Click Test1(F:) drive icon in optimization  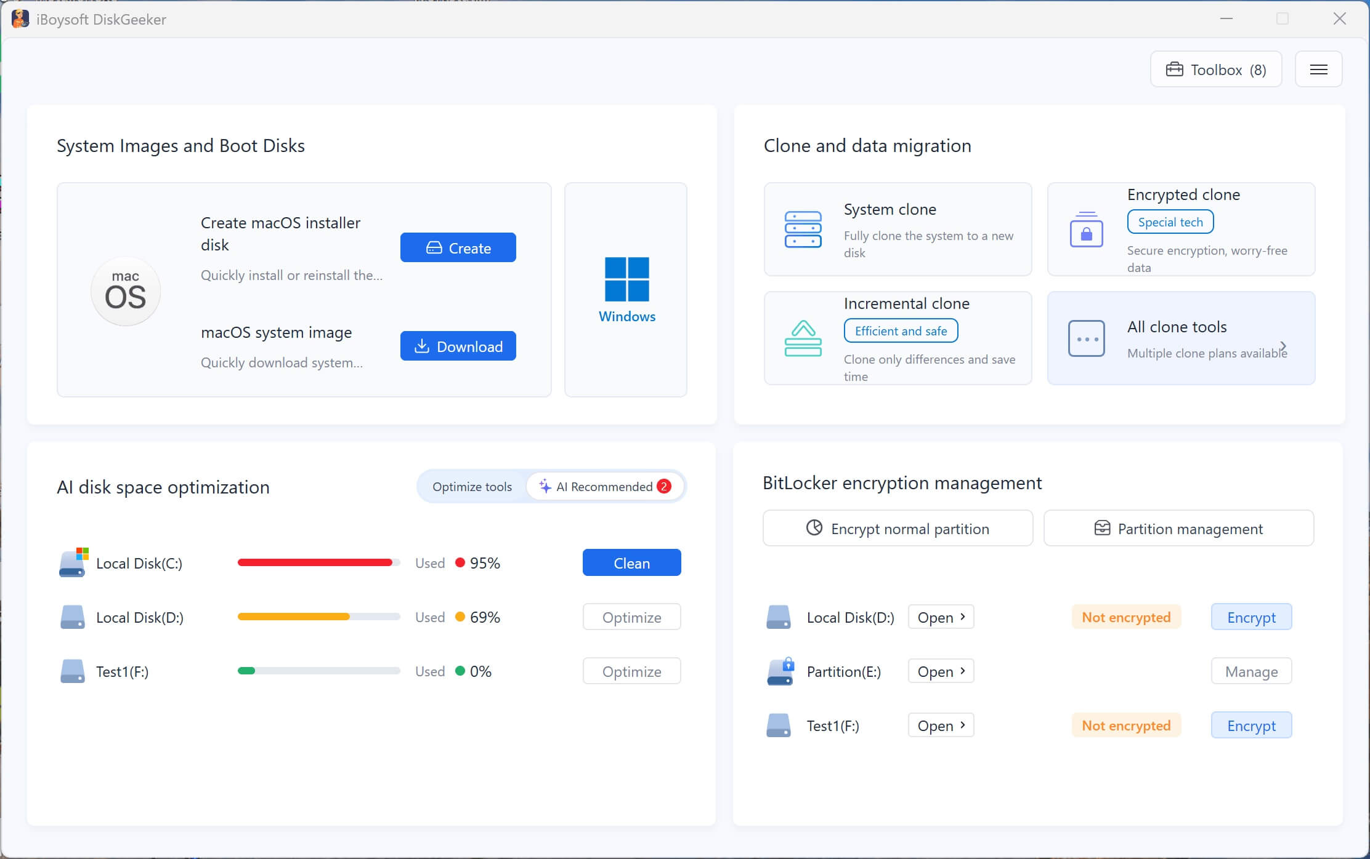click(x=73, y=671)
